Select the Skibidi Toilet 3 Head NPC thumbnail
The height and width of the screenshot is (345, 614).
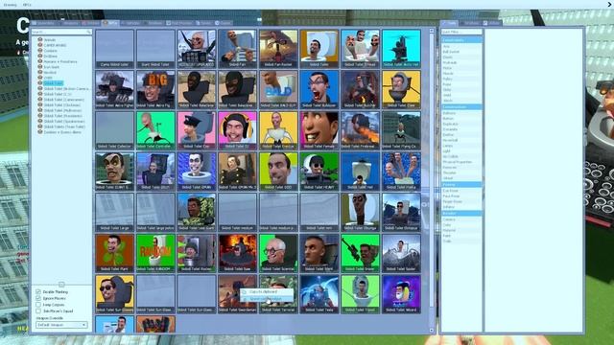(361, 49)
